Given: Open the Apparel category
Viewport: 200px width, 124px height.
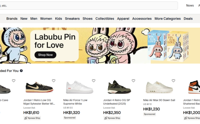Looking at the screenshot, I should click(x=123, y=19).
